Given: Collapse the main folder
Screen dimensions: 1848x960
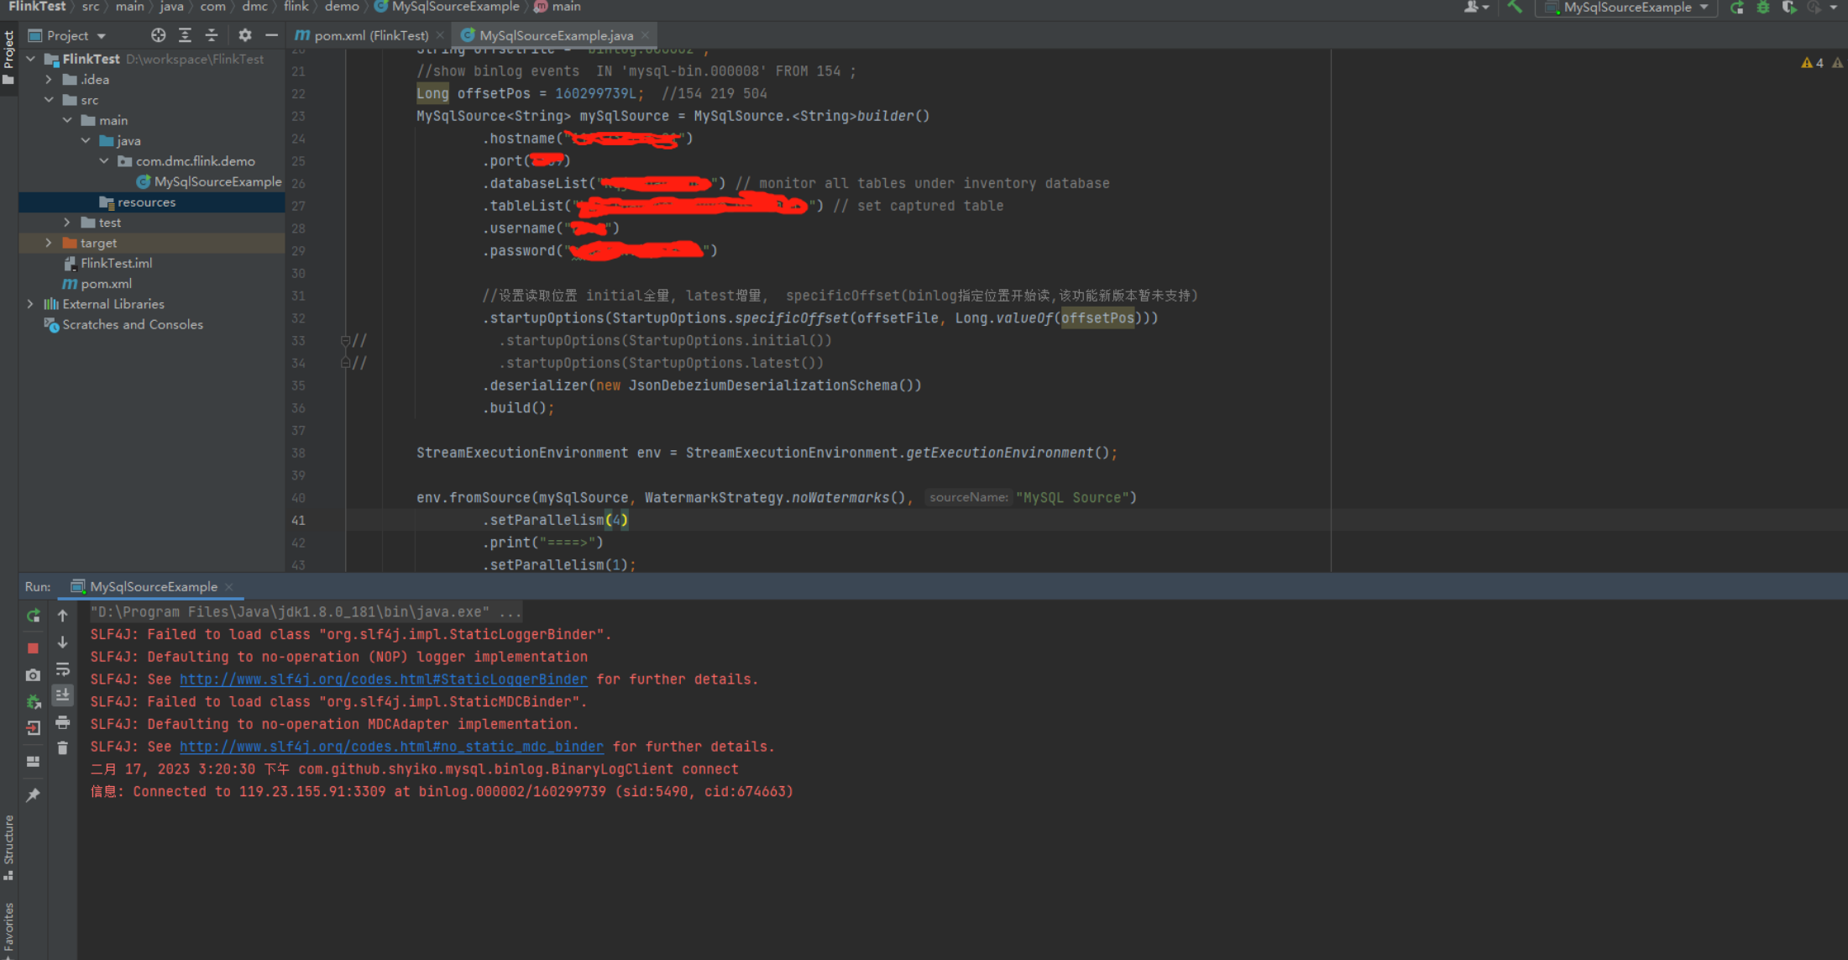Looking at the screenshot, I should [67, 120].
